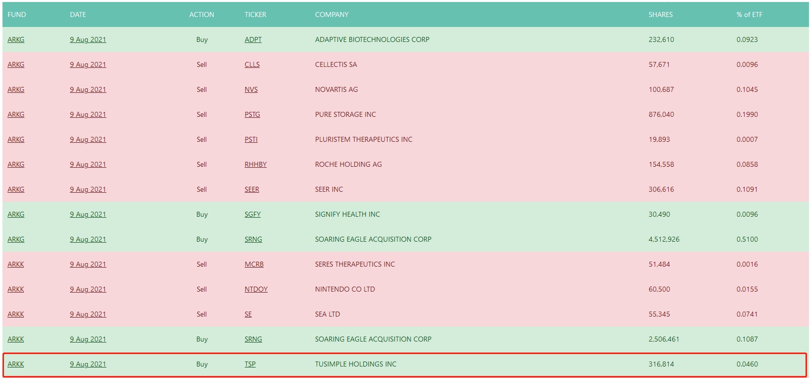The width and height of the screenshot is (810, 378).
Task: Select the Sell action in the NTDOY row
Action: click(202, 289)
